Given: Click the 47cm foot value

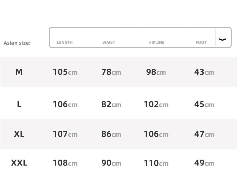Looking at the screenshot, I should [204, 134].
